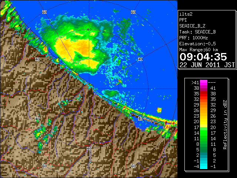
Task: Click the "Max Range:60 km" text
Action: (198, 50)
